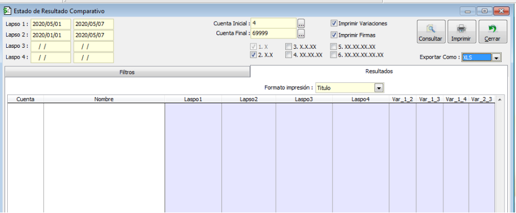
Task: Click the Laspo 4 start date field
Action: pyautogui.click(x=51, y=58)
